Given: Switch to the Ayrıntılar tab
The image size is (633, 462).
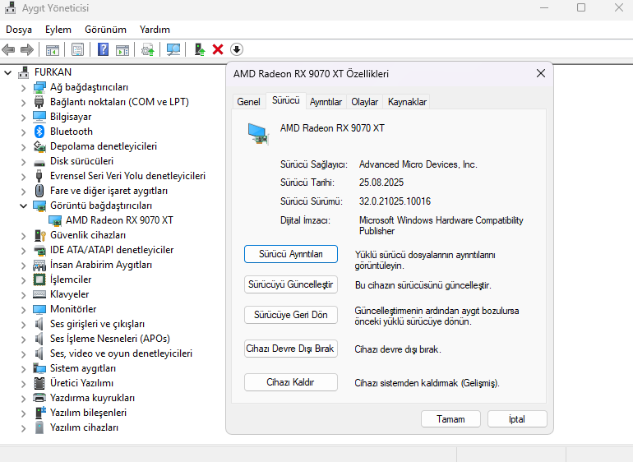Looking at the screenshot, I should (326, 102).
